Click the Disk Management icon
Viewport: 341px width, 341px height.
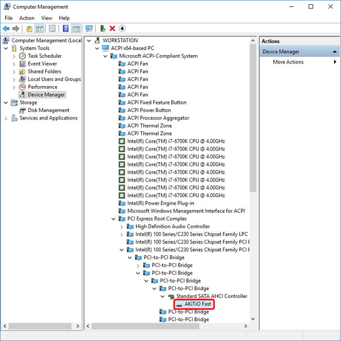pos(22,111)
